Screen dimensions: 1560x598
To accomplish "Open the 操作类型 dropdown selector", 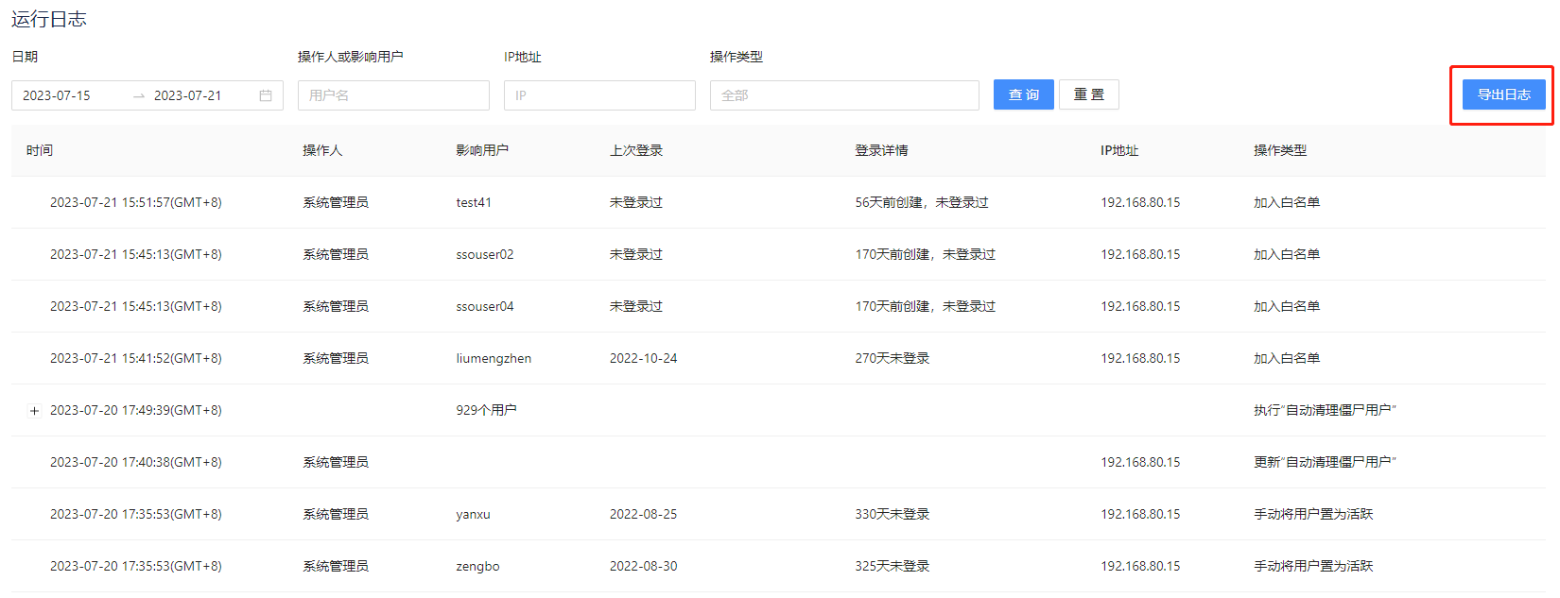I will tap(843, 95).
